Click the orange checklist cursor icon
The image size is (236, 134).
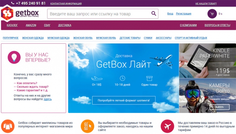(88, 126)
